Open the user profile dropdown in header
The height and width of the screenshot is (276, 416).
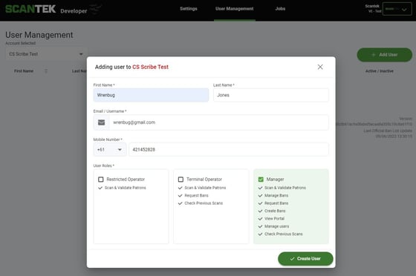pos(397,9)
